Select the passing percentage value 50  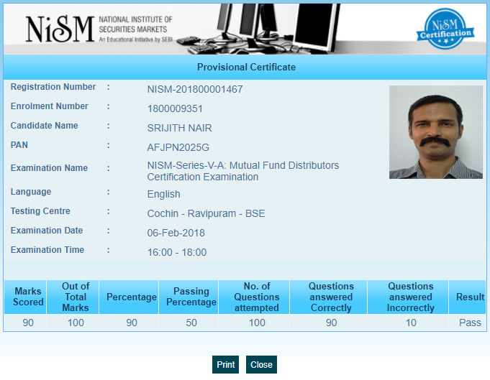click(191, 323)
